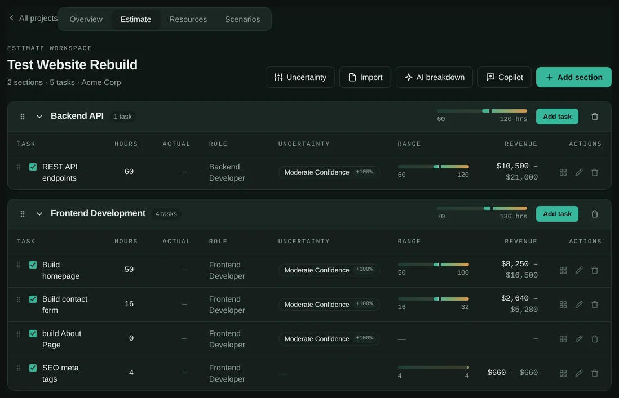This screenshot has width=619, height=398.
Task: Delete the Build contact form task
Action: coord(595,305)
